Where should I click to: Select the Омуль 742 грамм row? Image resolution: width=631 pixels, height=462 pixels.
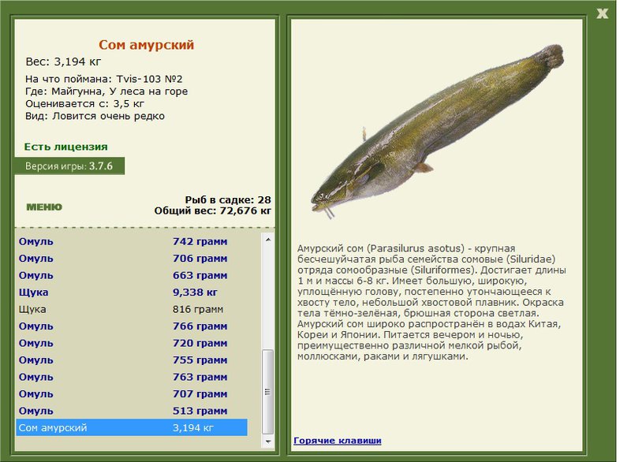coord(132,242)
